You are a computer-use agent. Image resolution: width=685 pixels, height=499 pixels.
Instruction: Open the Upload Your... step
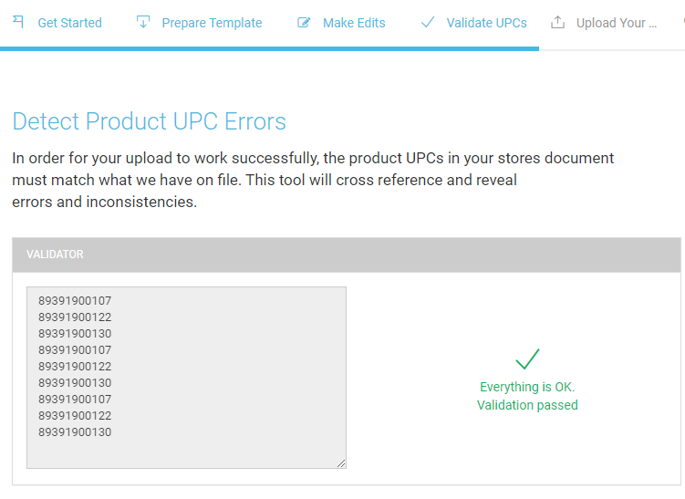tap(617, 23)
